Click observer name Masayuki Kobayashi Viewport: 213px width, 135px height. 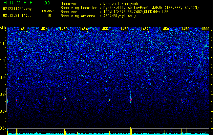pyautogui.click(x=122, y=4)
